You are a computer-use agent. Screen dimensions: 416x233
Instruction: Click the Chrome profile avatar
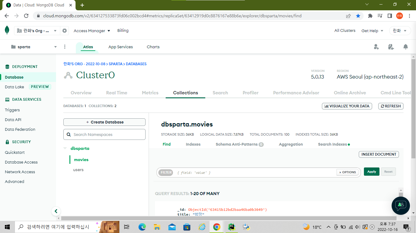coord(399,16)
